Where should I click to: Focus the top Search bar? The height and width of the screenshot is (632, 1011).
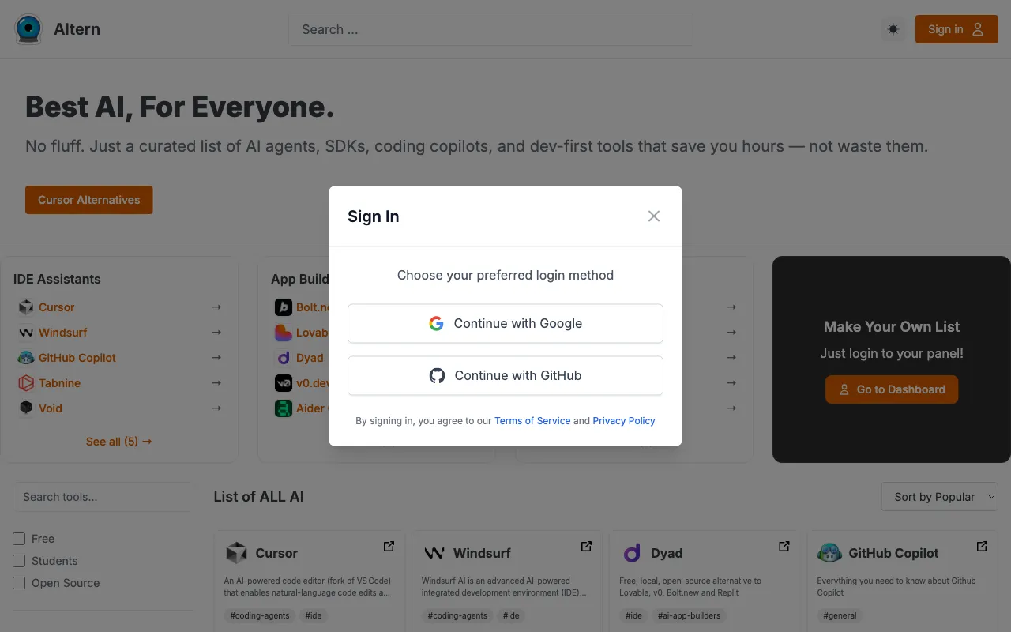(x=490, y=29)
